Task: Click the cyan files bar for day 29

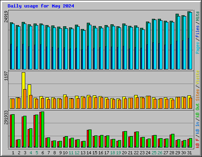Action: [179, 43]
